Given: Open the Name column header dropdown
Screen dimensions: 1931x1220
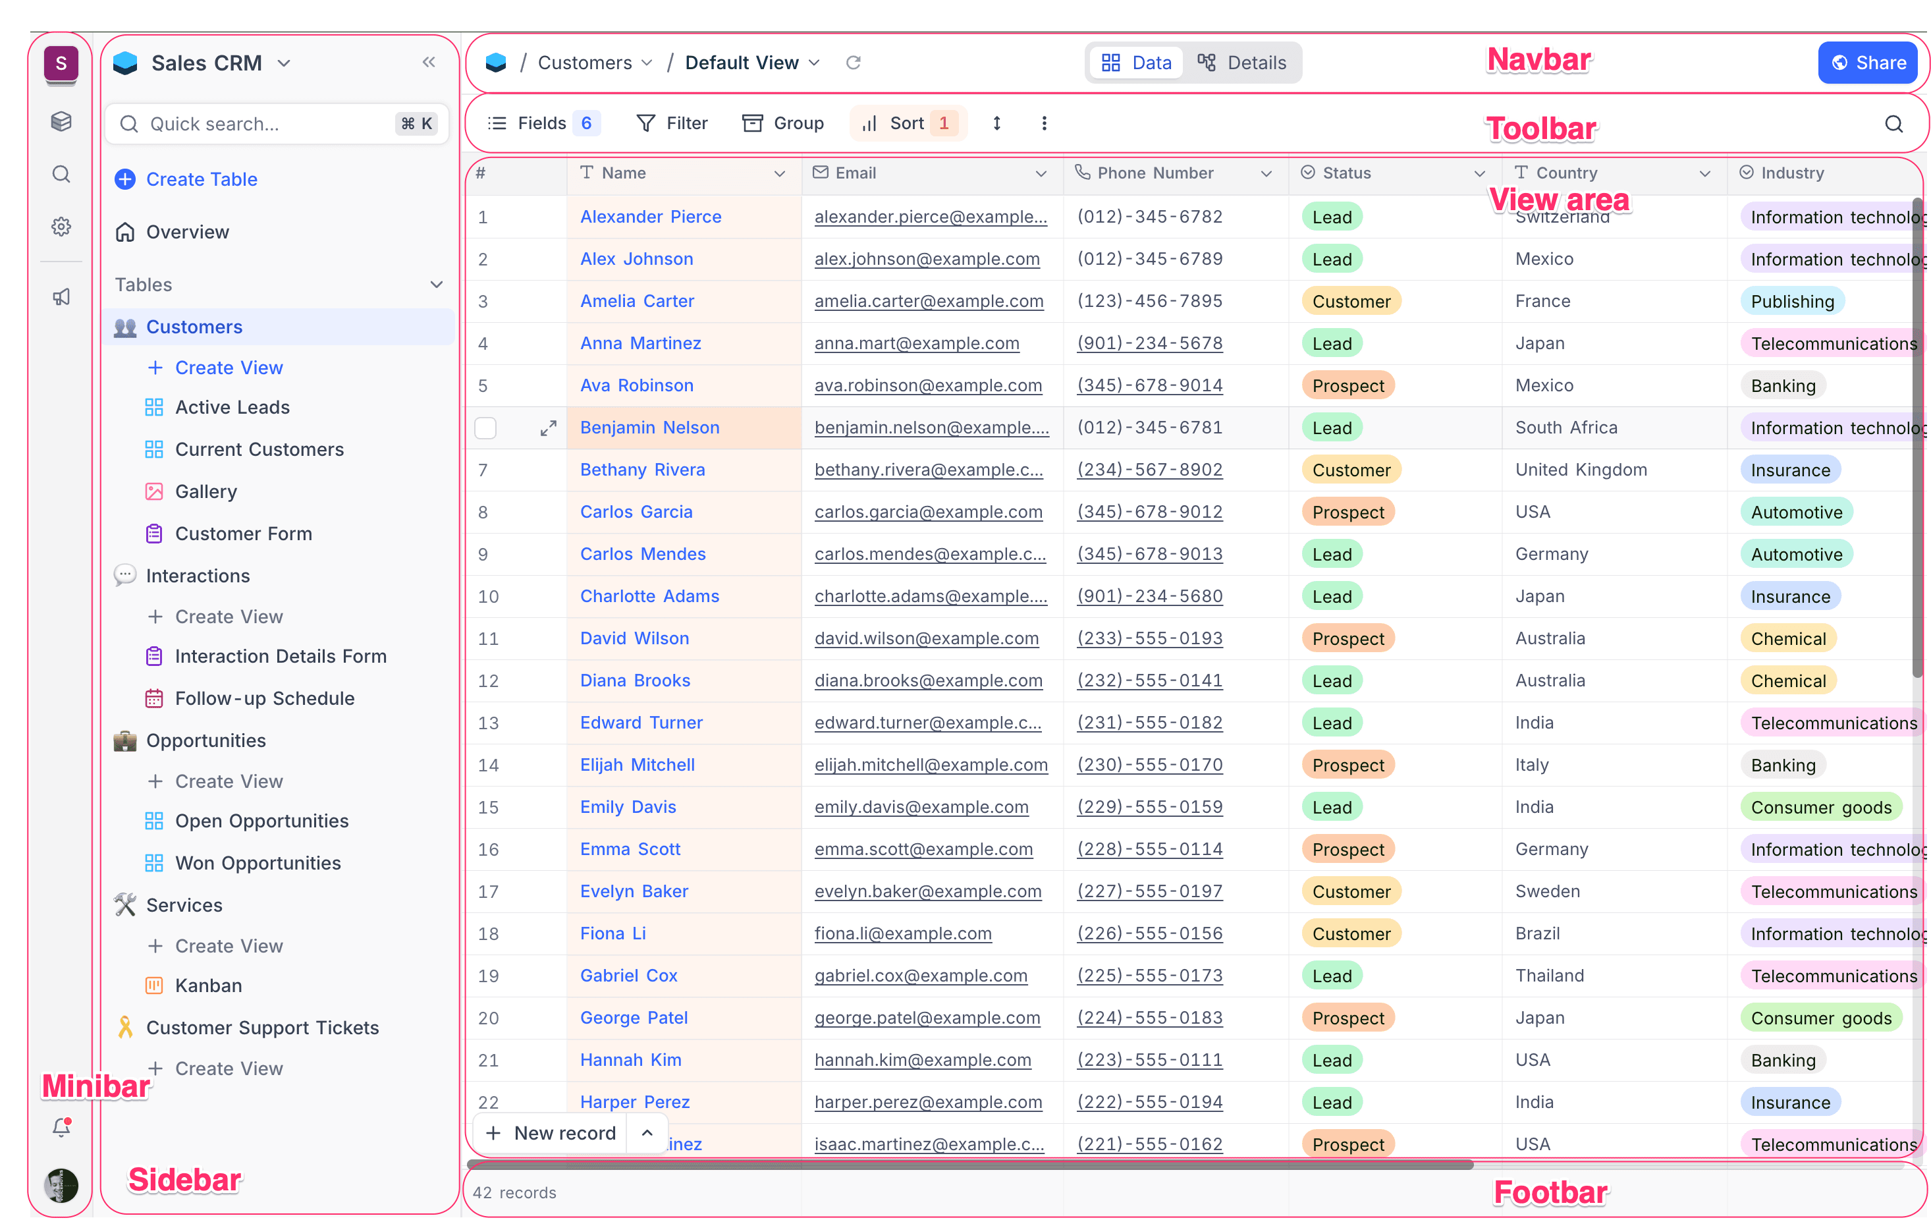Looking at the screenshot, I should [x=780, y=173].
